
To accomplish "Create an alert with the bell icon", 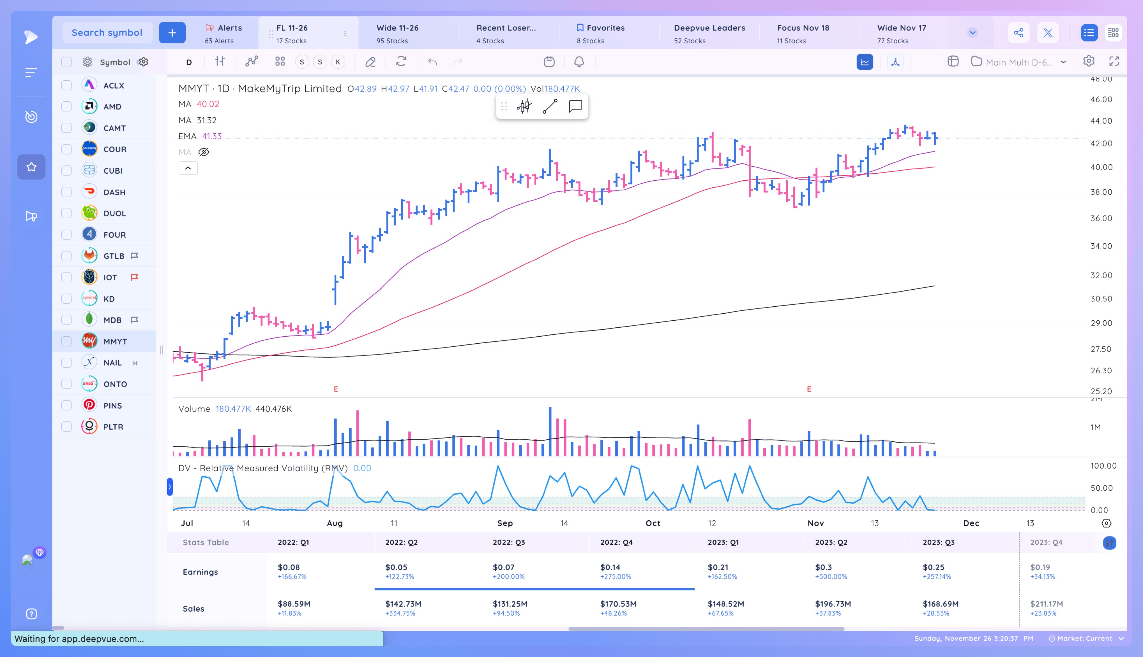I will [x=579, y=61].
